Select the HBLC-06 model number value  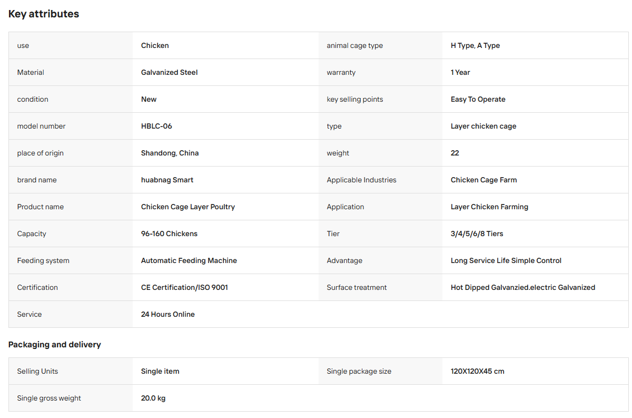click(156, 126)
